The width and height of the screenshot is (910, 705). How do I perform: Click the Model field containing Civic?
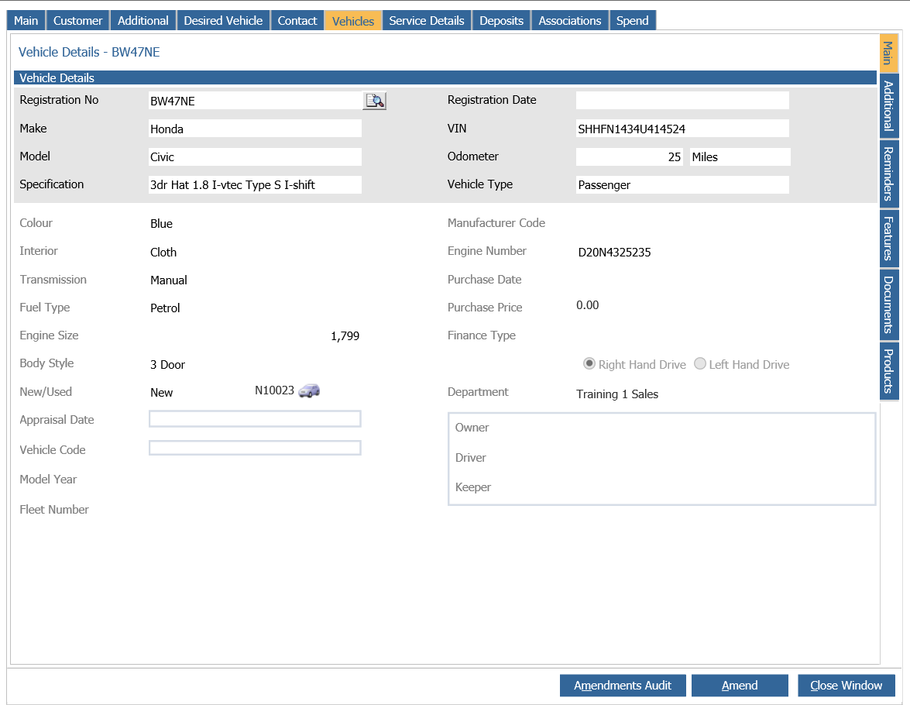(256, 156)
